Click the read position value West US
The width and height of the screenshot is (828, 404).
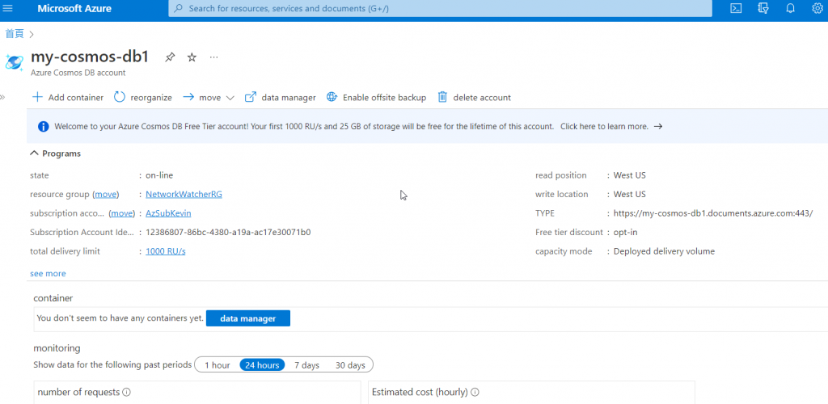[x=629, y=175]
